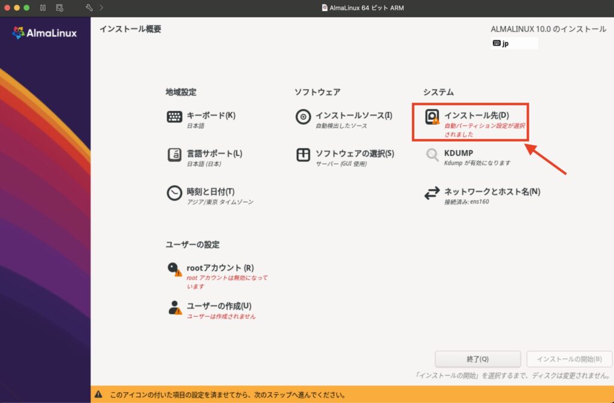The image size is (614, 403).
Task: Select the 自動パーティション設定が選択されました warning text
Action: coord(484,130)
